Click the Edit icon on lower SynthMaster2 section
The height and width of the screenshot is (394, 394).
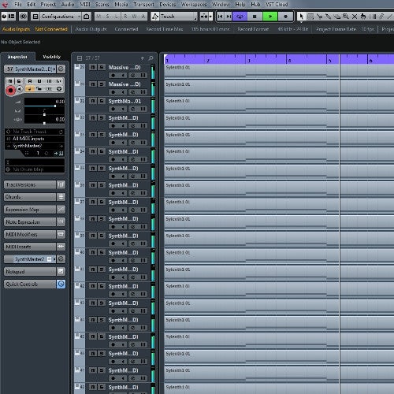point(61,259)
